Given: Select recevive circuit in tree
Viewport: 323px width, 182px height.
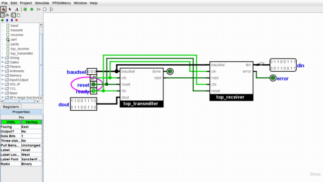Looking at the screenshot, I should click(17, 35).
